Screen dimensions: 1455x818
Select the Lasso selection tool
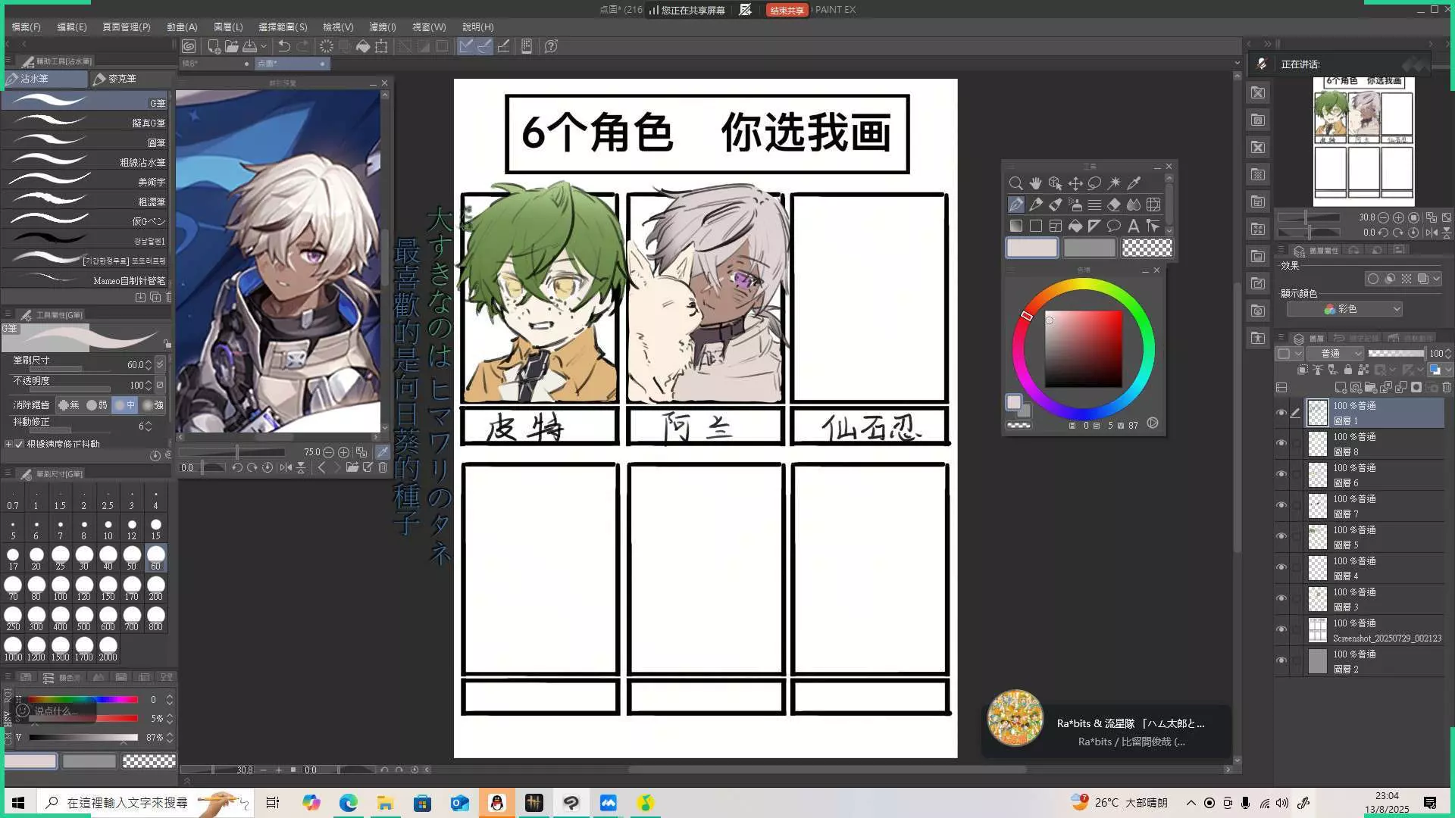[x=1094, y=183]
